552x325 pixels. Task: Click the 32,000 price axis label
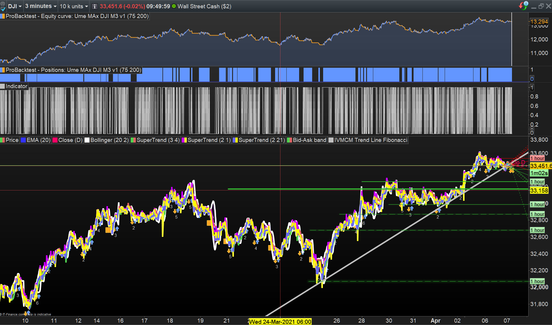click(539, 287)
